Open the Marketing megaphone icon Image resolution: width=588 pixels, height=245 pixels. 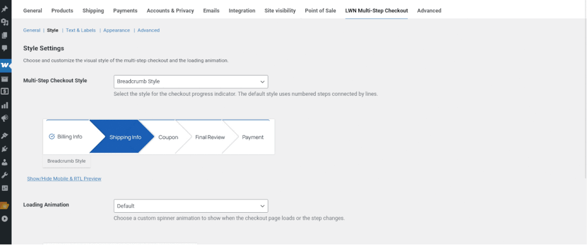point(5,118)
